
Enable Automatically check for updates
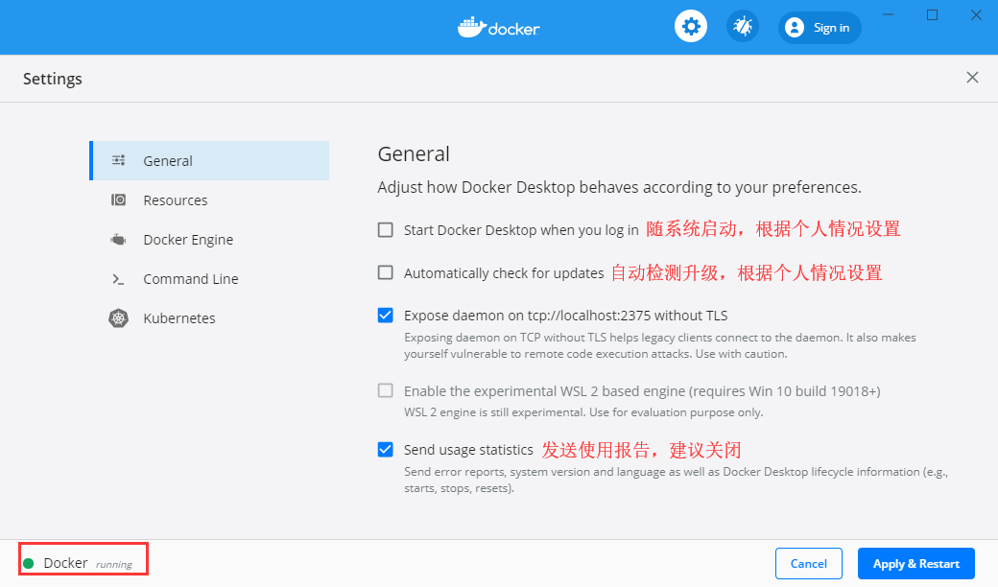pos(385,272)
